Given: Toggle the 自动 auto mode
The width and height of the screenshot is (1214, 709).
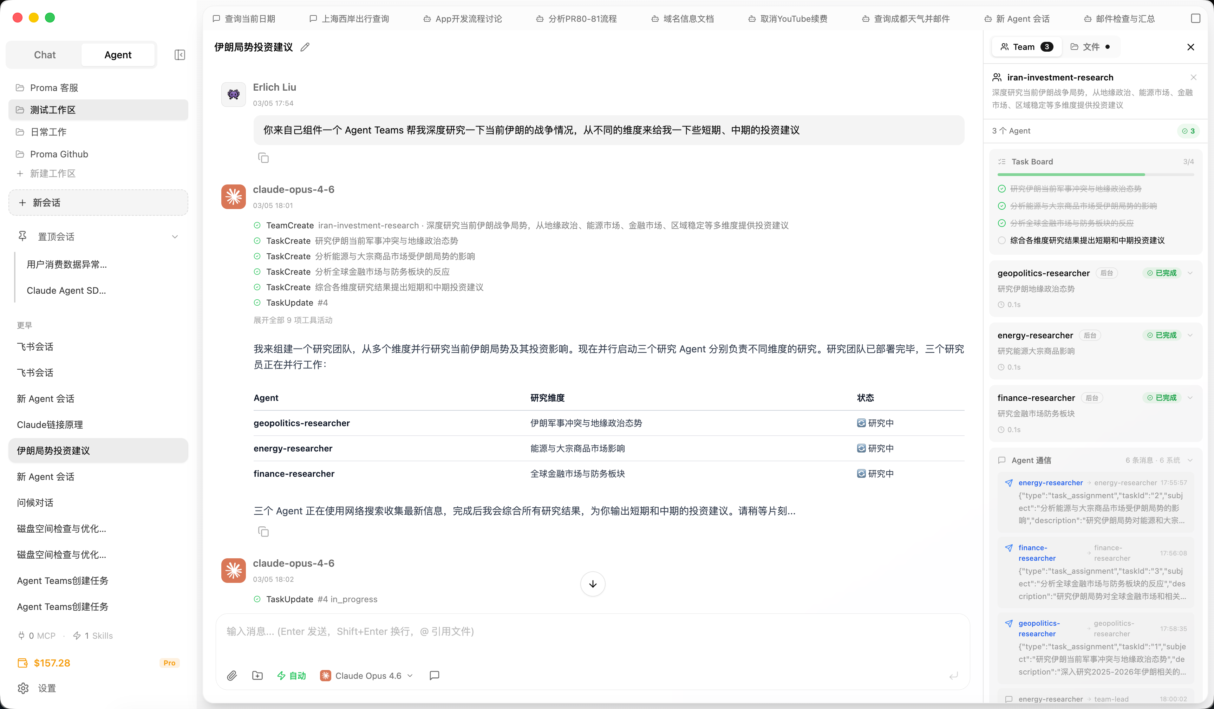Looking at the screenshot, I should 292,676.
